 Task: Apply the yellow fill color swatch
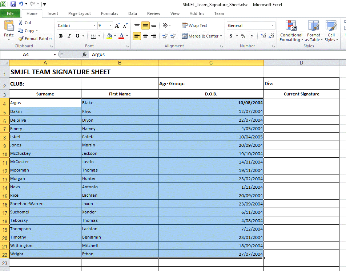(x=109, y=36)
